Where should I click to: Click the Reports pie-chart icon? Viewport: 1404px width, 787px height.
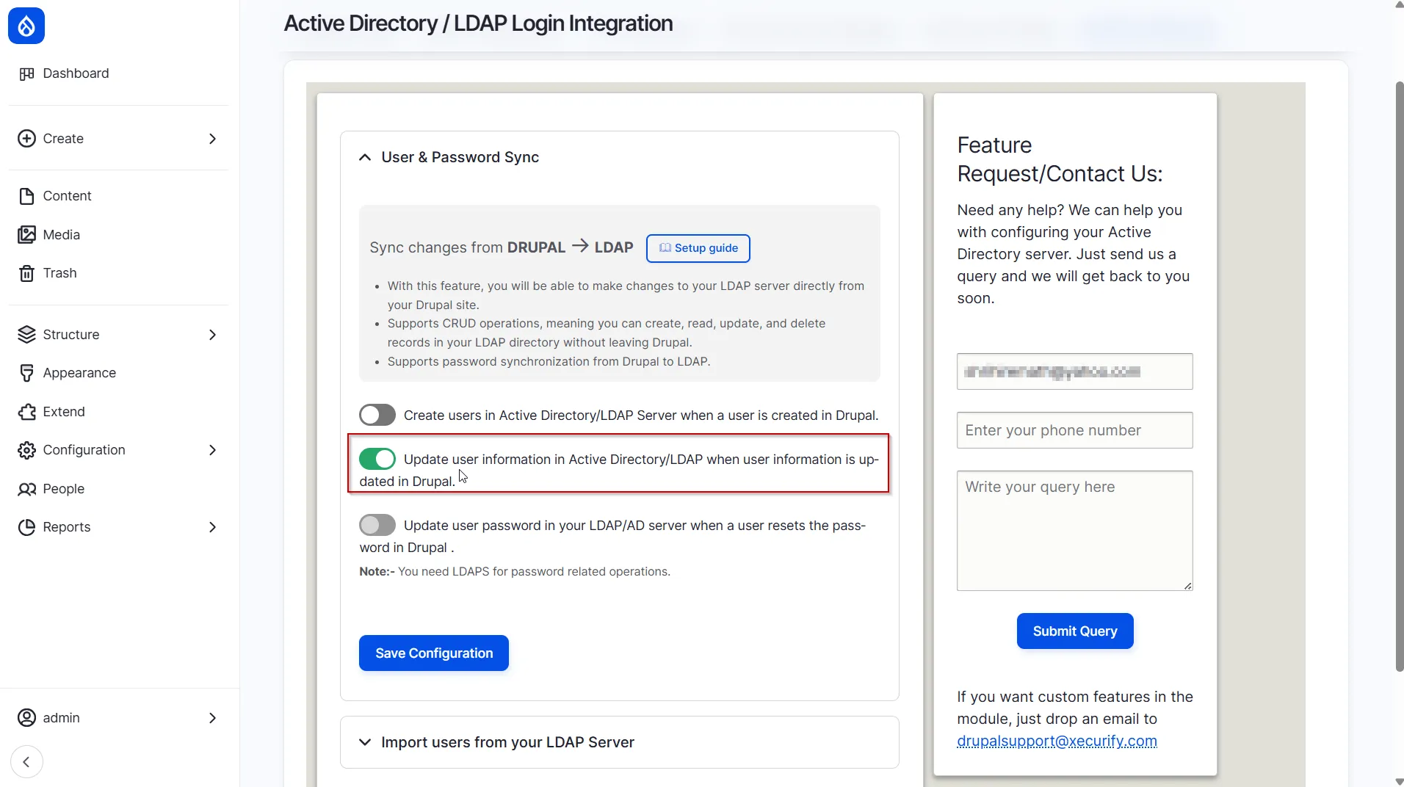click(x=26, y=527)
